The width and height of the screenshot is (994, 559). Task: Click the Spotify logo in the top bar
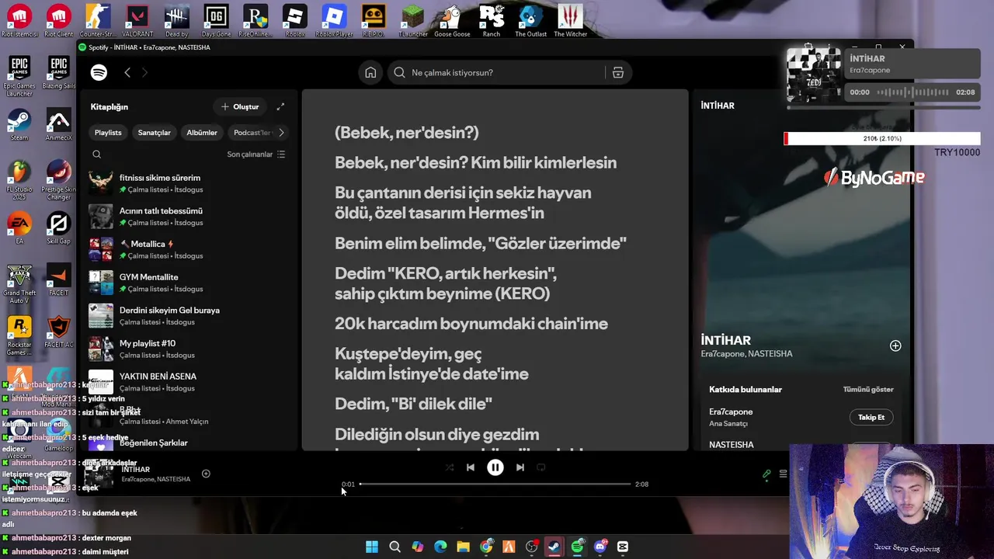click(x=99, y=72)
